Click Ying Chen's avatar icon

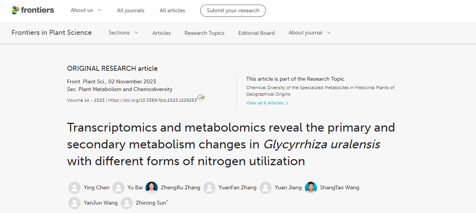point(74,188)
